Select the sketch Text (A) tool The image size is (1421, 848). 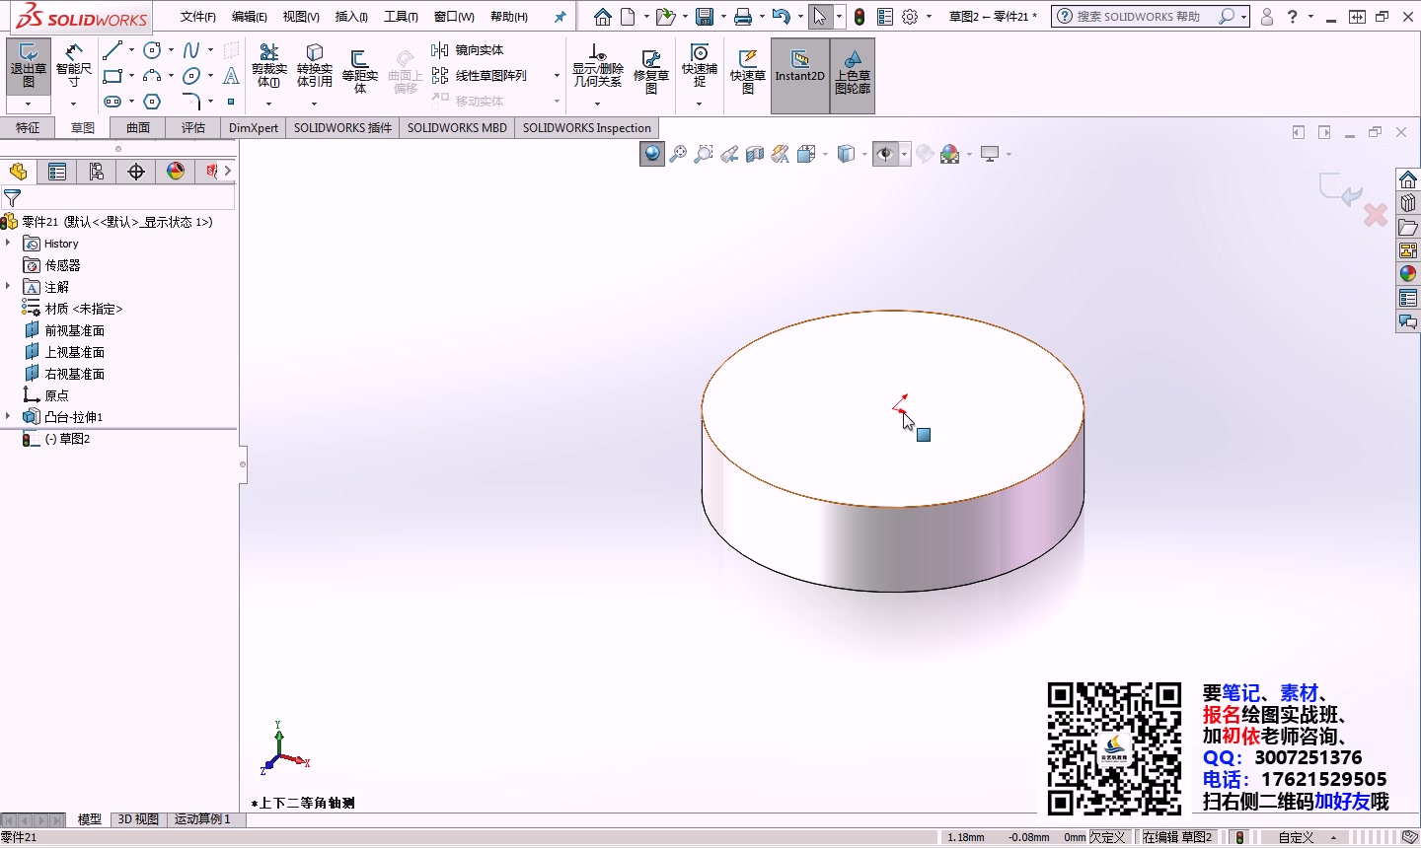tap(231, 76)
